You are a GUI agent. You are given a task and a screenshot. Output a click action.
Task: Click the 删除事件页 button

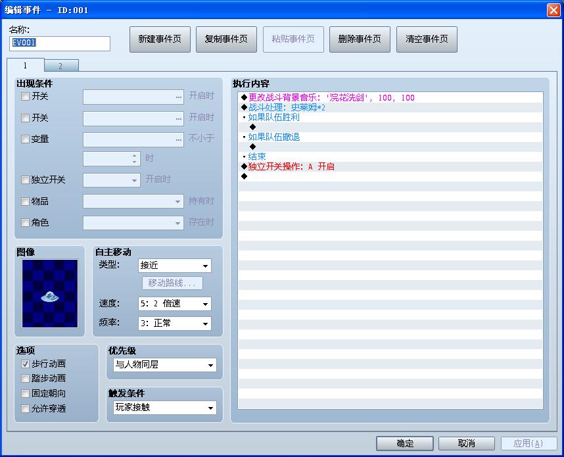click(360, 39)
